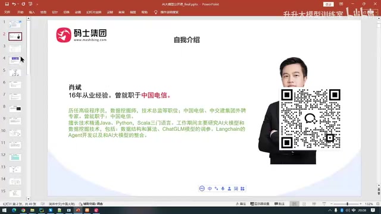Image resolution: width=381 pixels, height=214 pixels.
Task: Click the language indicator in status bar
Action: [62, 204]
